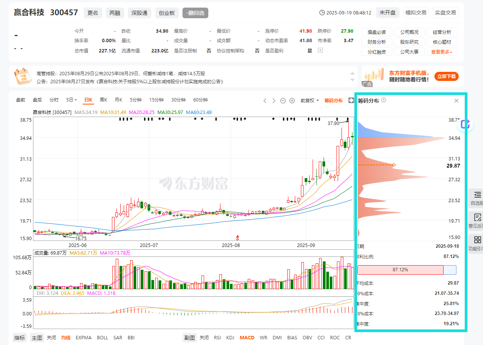
Task: Open help icon beside 筹码分布 title
Action: pos(384,100)
